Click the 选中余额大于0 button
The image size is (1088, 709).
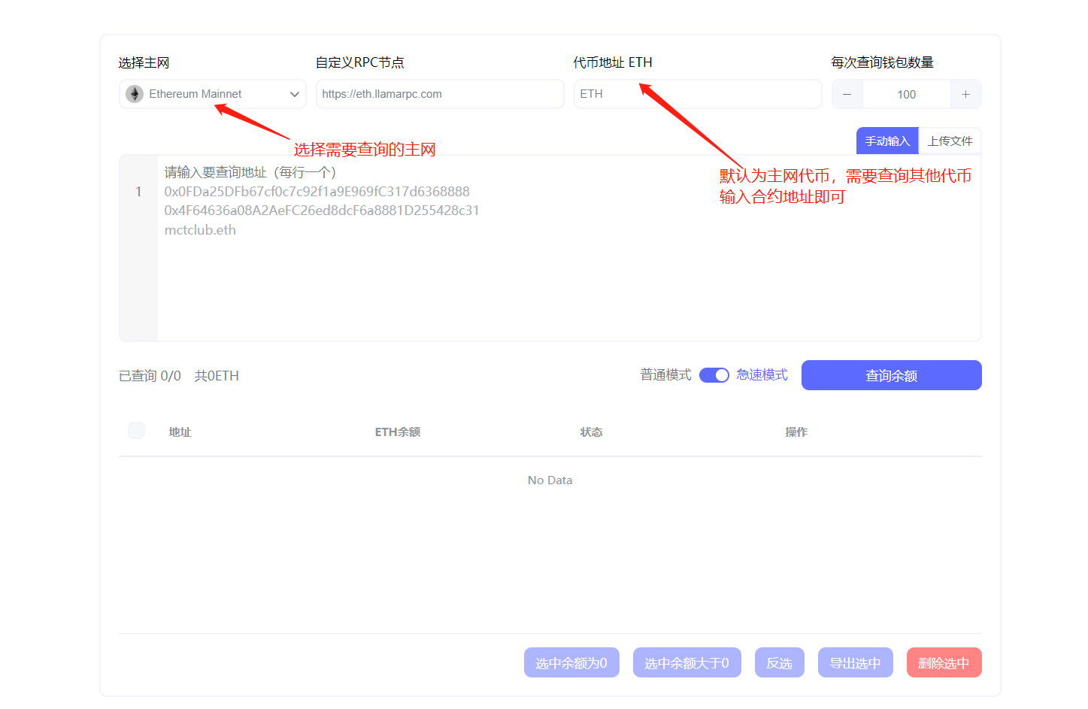[x=686, y=662]
